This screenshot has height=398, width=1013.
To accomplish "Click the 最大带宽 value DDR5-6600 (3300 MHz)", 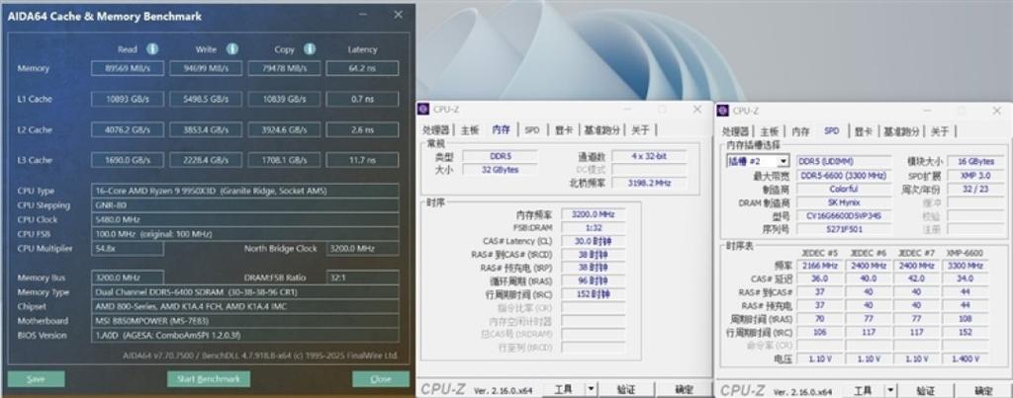I will (x=843, y=176).
